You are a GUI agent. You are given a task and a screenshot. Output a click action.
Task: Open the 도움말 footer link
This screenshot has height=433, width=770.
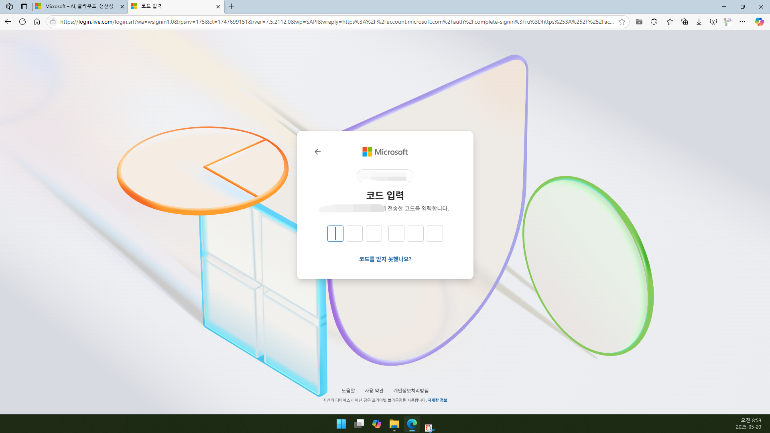(348, 390)
